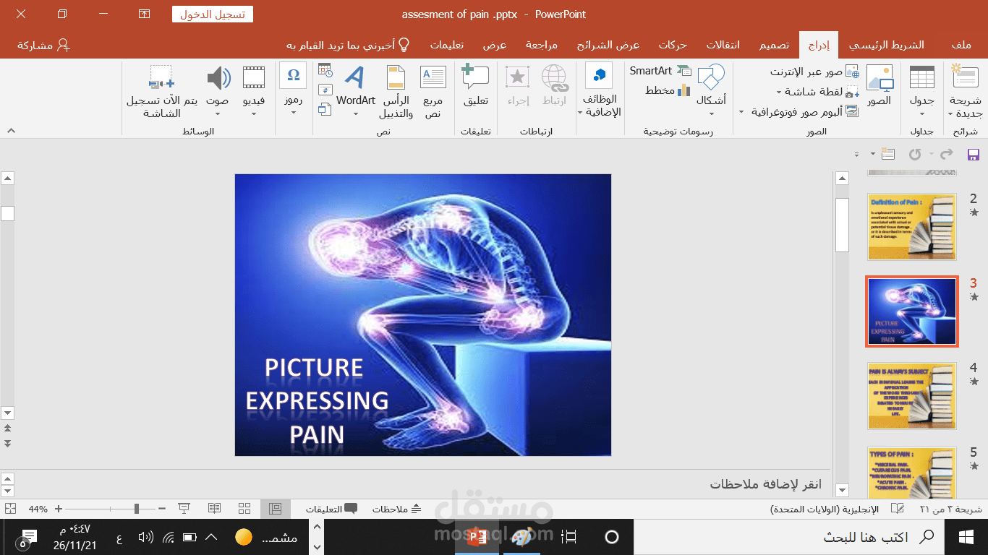Click انقر لإضافة ملاحظات notes area

click(x=767, y=484)
